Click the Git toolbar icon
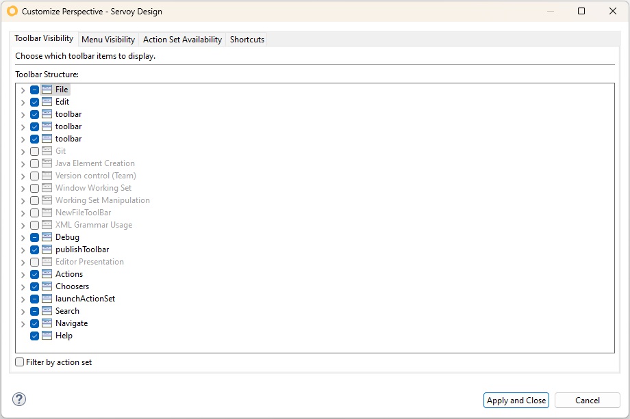 point(47,151)
